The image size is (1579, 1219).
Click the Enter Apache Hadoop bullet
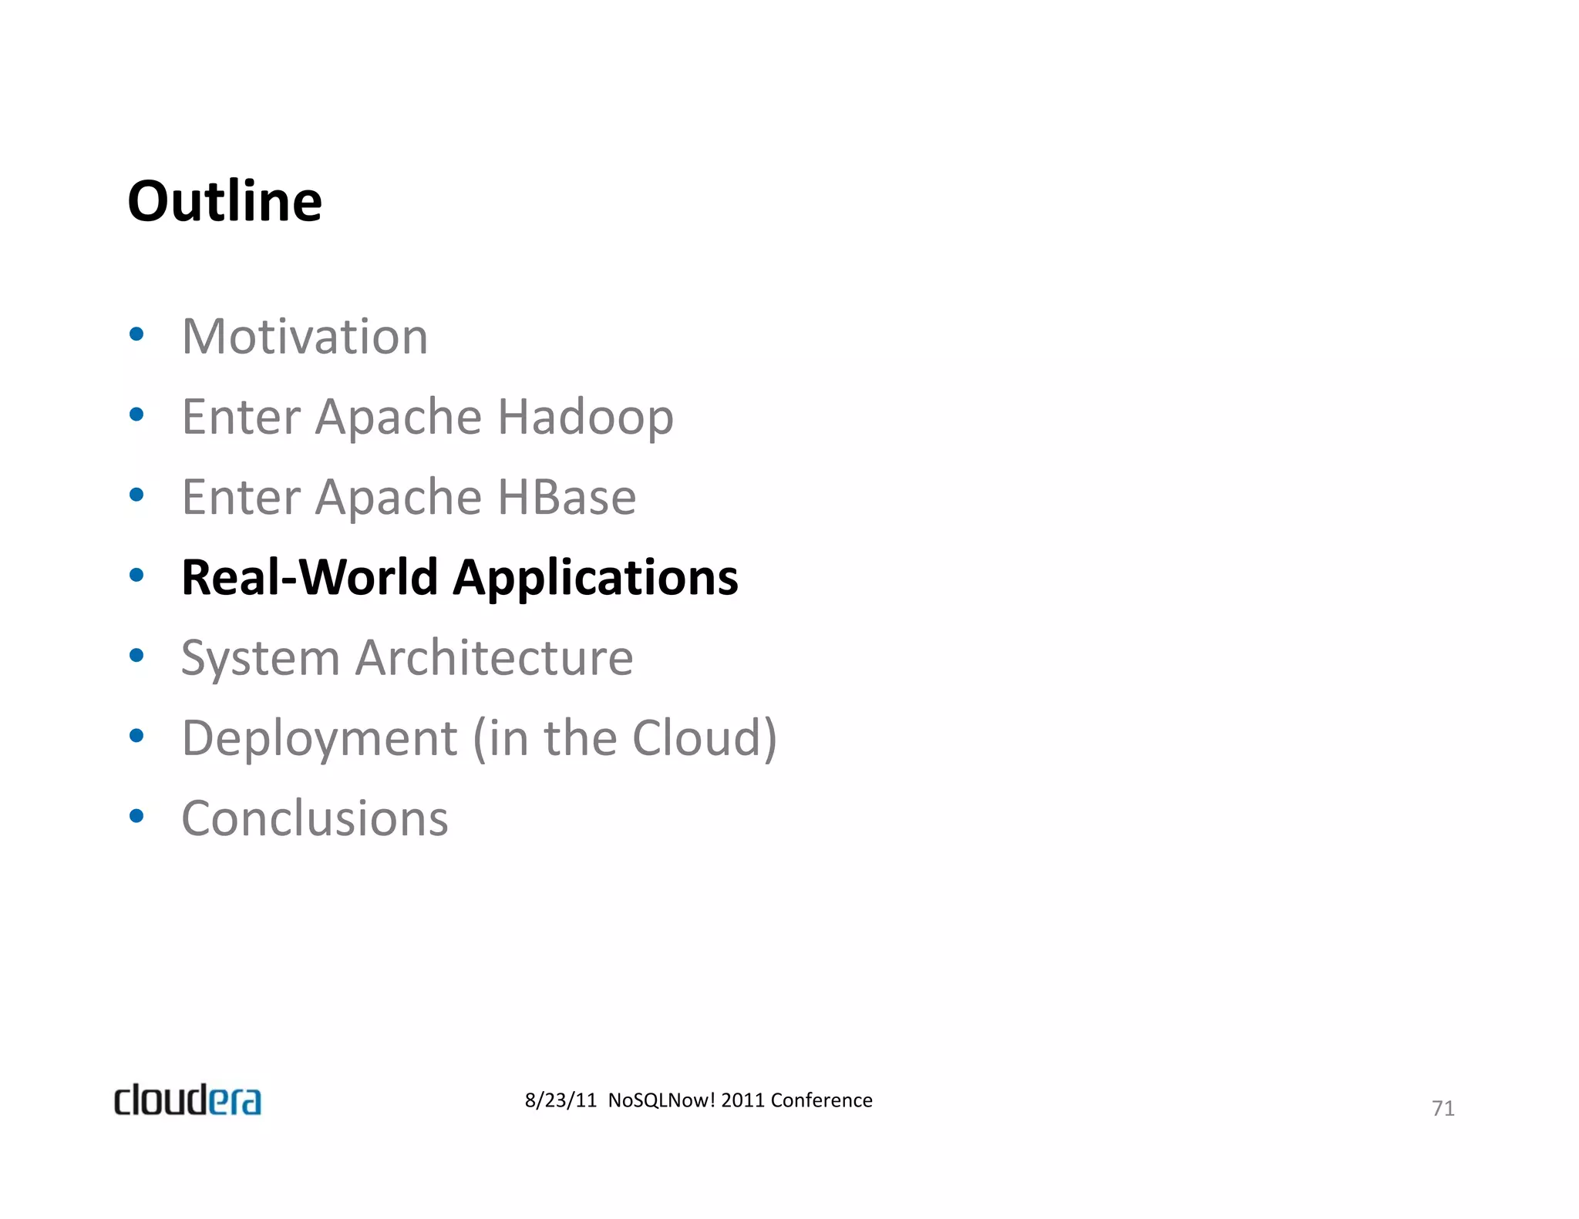(427, 417)
